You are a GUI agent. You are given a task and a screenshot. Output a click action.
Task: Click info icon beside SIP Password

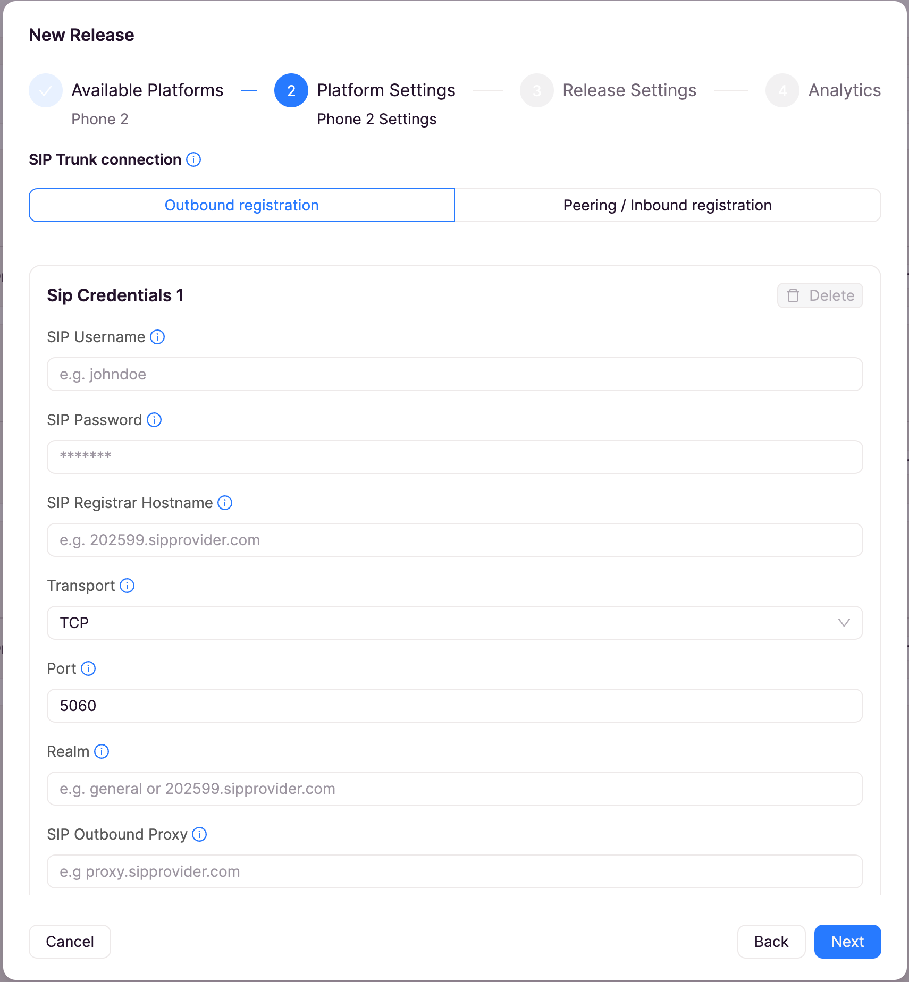point(154,420)
